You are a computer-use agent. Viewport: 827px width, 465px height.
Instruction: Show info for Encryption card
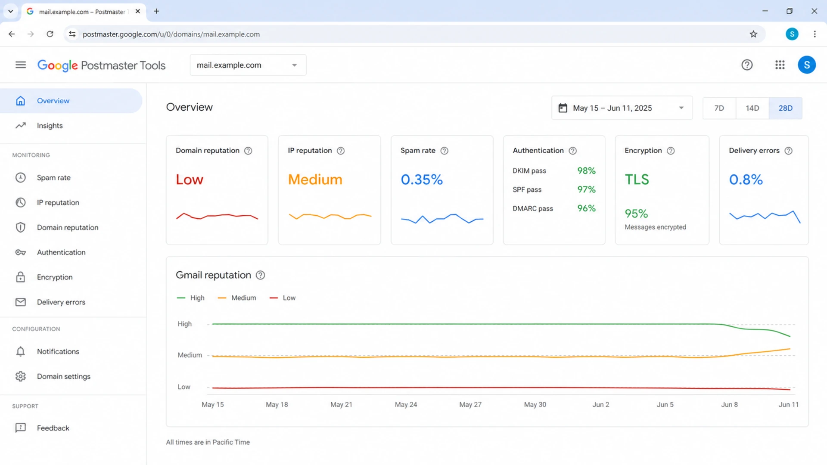[671, 151]
